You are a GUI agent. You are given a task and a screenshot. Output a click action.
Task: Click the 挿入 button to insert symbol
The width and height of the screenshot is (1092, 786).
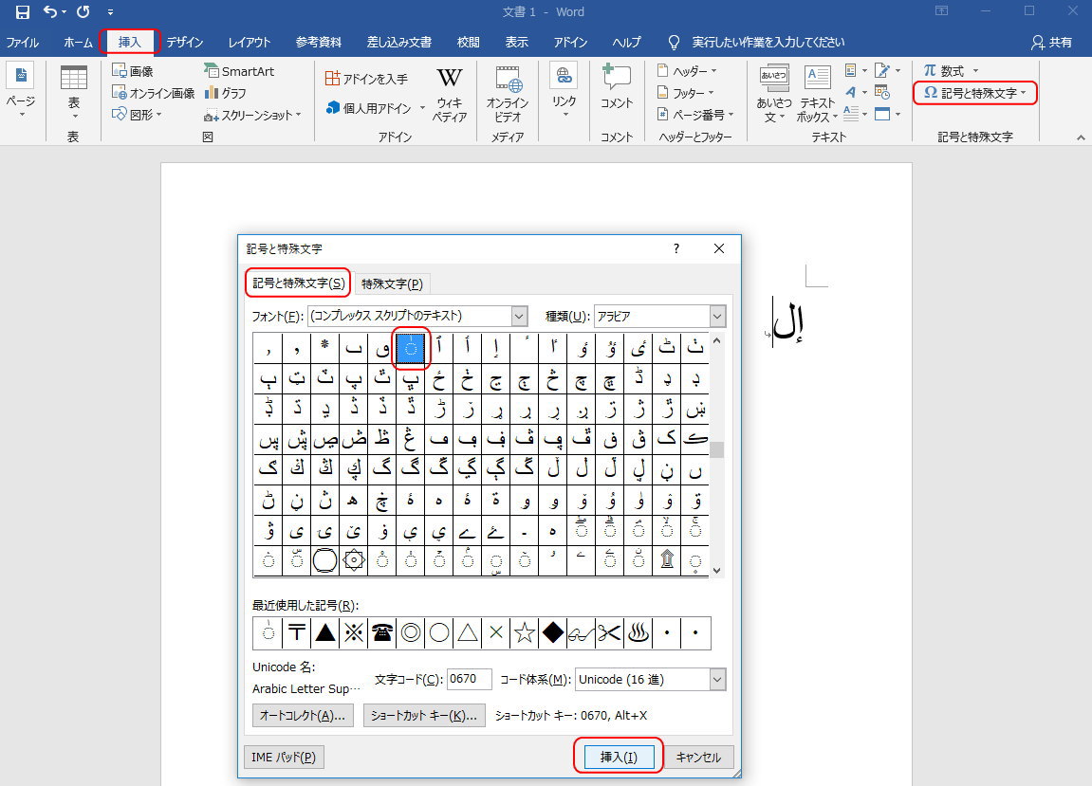(x=618, y=756)
